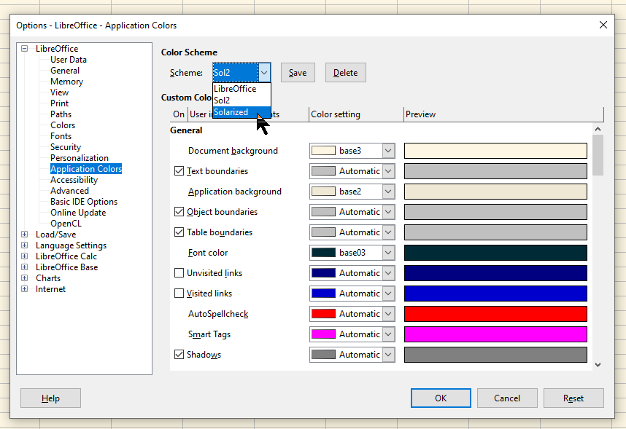Cancel the Options dialog
The height and width of the screenshot is (429, 626).
[507, 398]
